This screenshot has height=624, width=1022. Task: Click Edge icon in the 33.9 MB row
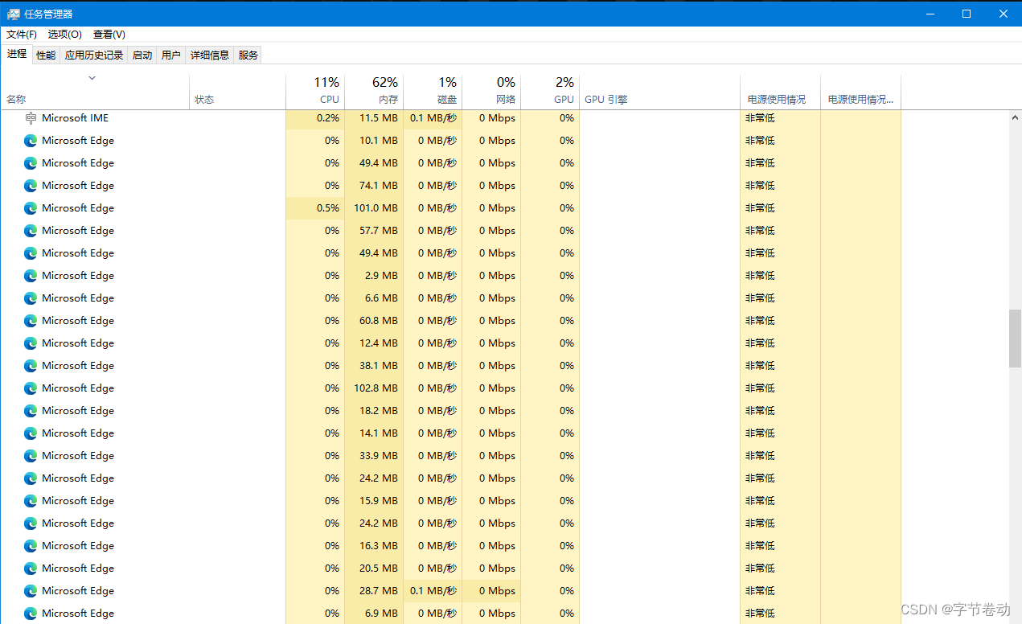[x=31, y=456]
